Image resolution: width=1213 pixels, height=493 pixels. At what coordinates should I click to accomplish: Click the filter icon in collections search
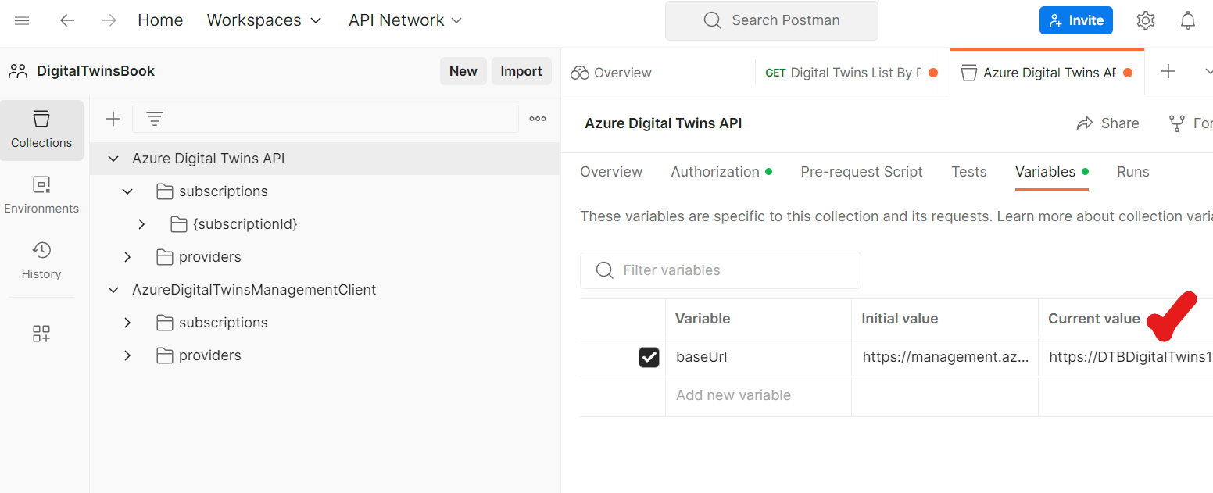(x=155, y=119)
